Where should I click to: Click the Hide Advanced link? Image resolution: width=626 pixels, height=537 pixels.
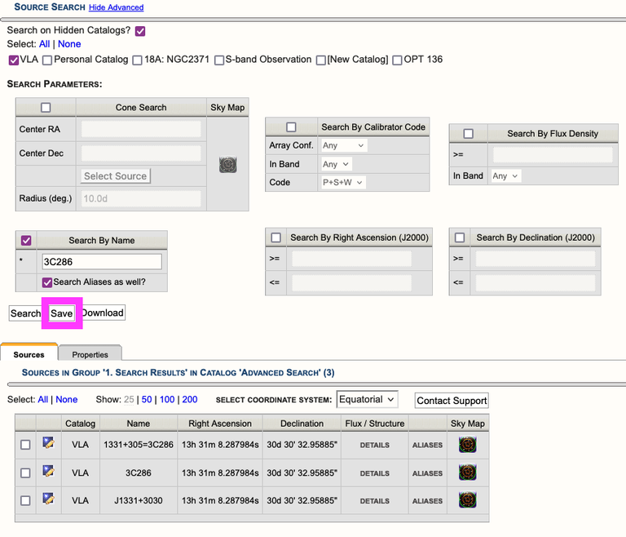(116, 7)
